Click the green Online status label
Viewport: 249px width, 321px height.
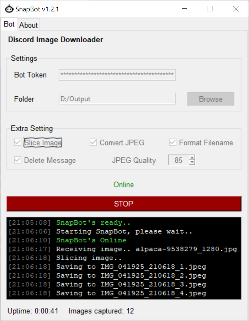pyautogui.click(x=124, y=185)
